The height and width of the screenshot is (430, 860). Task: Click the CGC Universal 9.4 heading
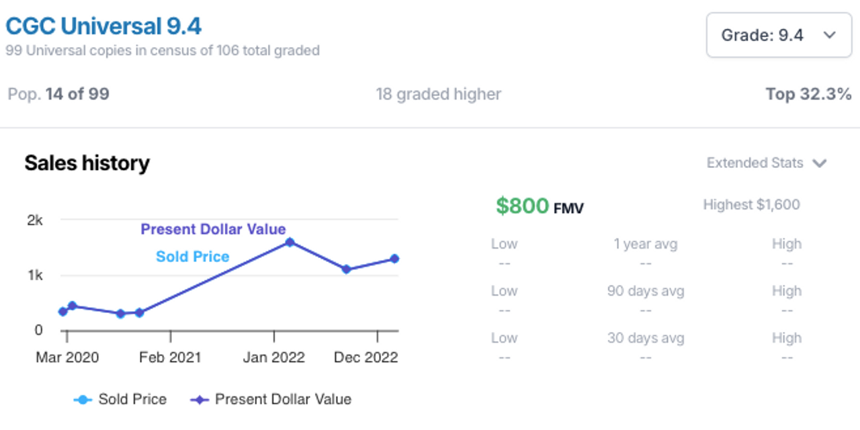(x=103, y=26)
